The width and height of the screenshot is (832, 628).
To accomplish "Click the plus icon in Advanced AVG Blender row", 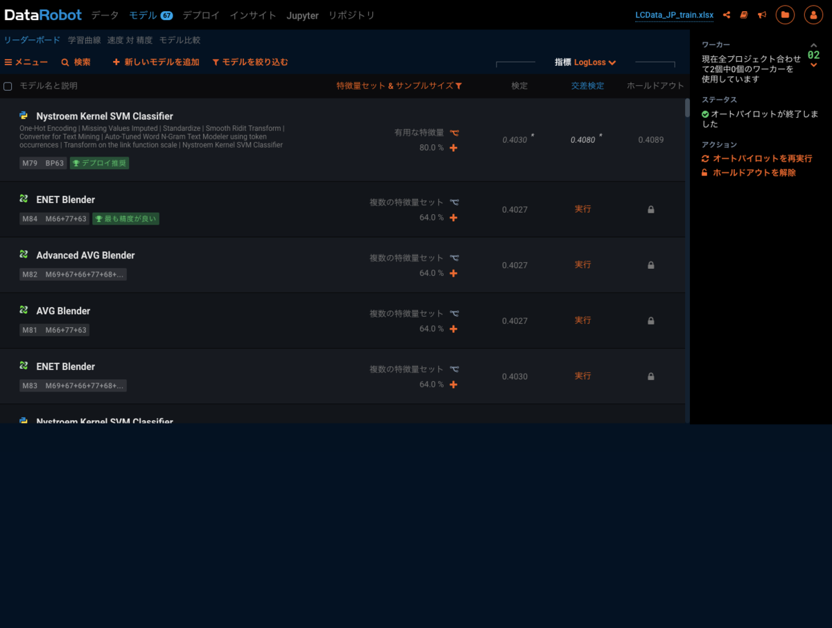I will click(x=453, y=273).
